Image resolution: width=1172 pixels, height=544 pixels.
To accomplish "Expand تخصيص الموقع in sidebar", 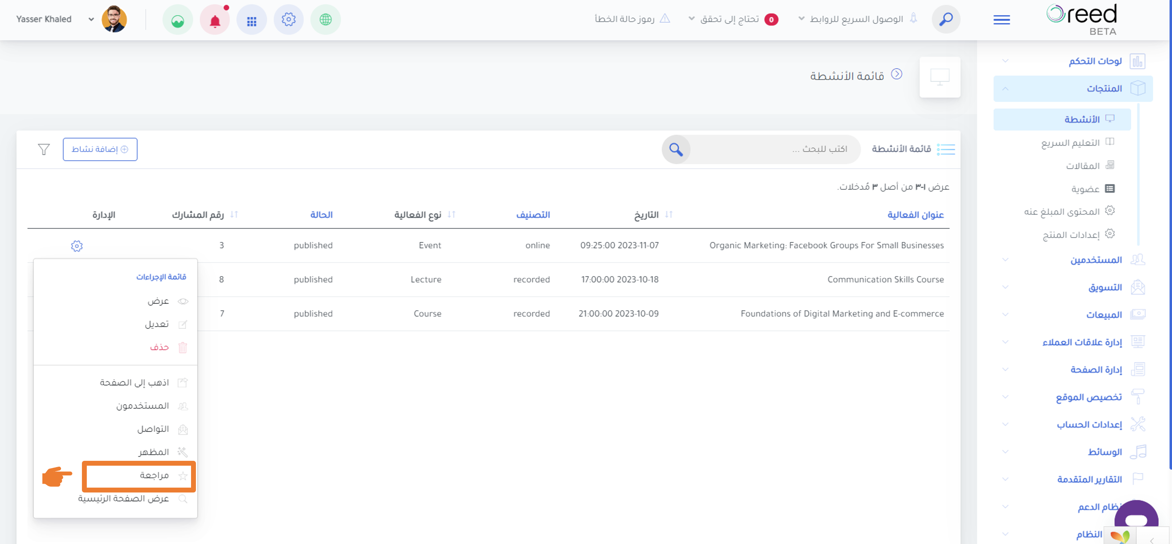I will coord(1073,397).
